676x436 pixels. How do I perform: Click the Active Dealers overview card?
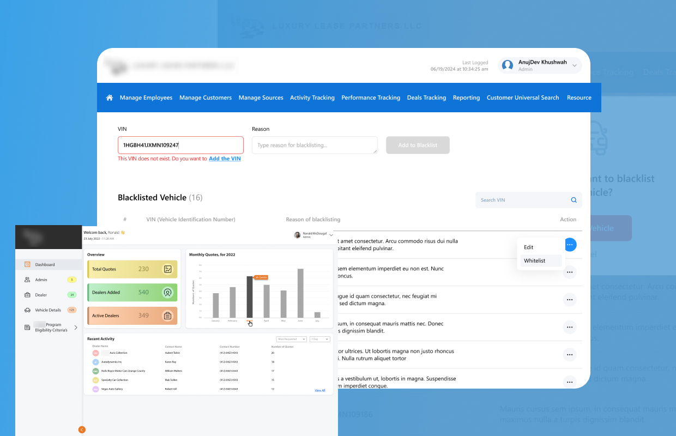(x=131, y=316)
